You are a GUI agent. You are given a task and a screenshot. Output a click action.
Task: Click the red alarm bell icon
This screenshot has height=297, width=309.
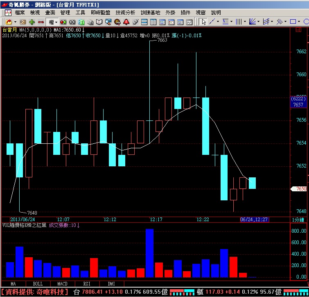pos(126,22)
